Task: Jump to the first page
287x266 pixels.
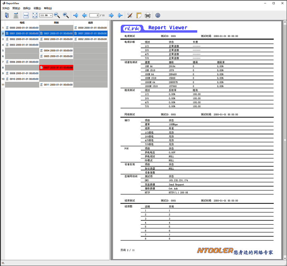Action: [x=76, y=15]
